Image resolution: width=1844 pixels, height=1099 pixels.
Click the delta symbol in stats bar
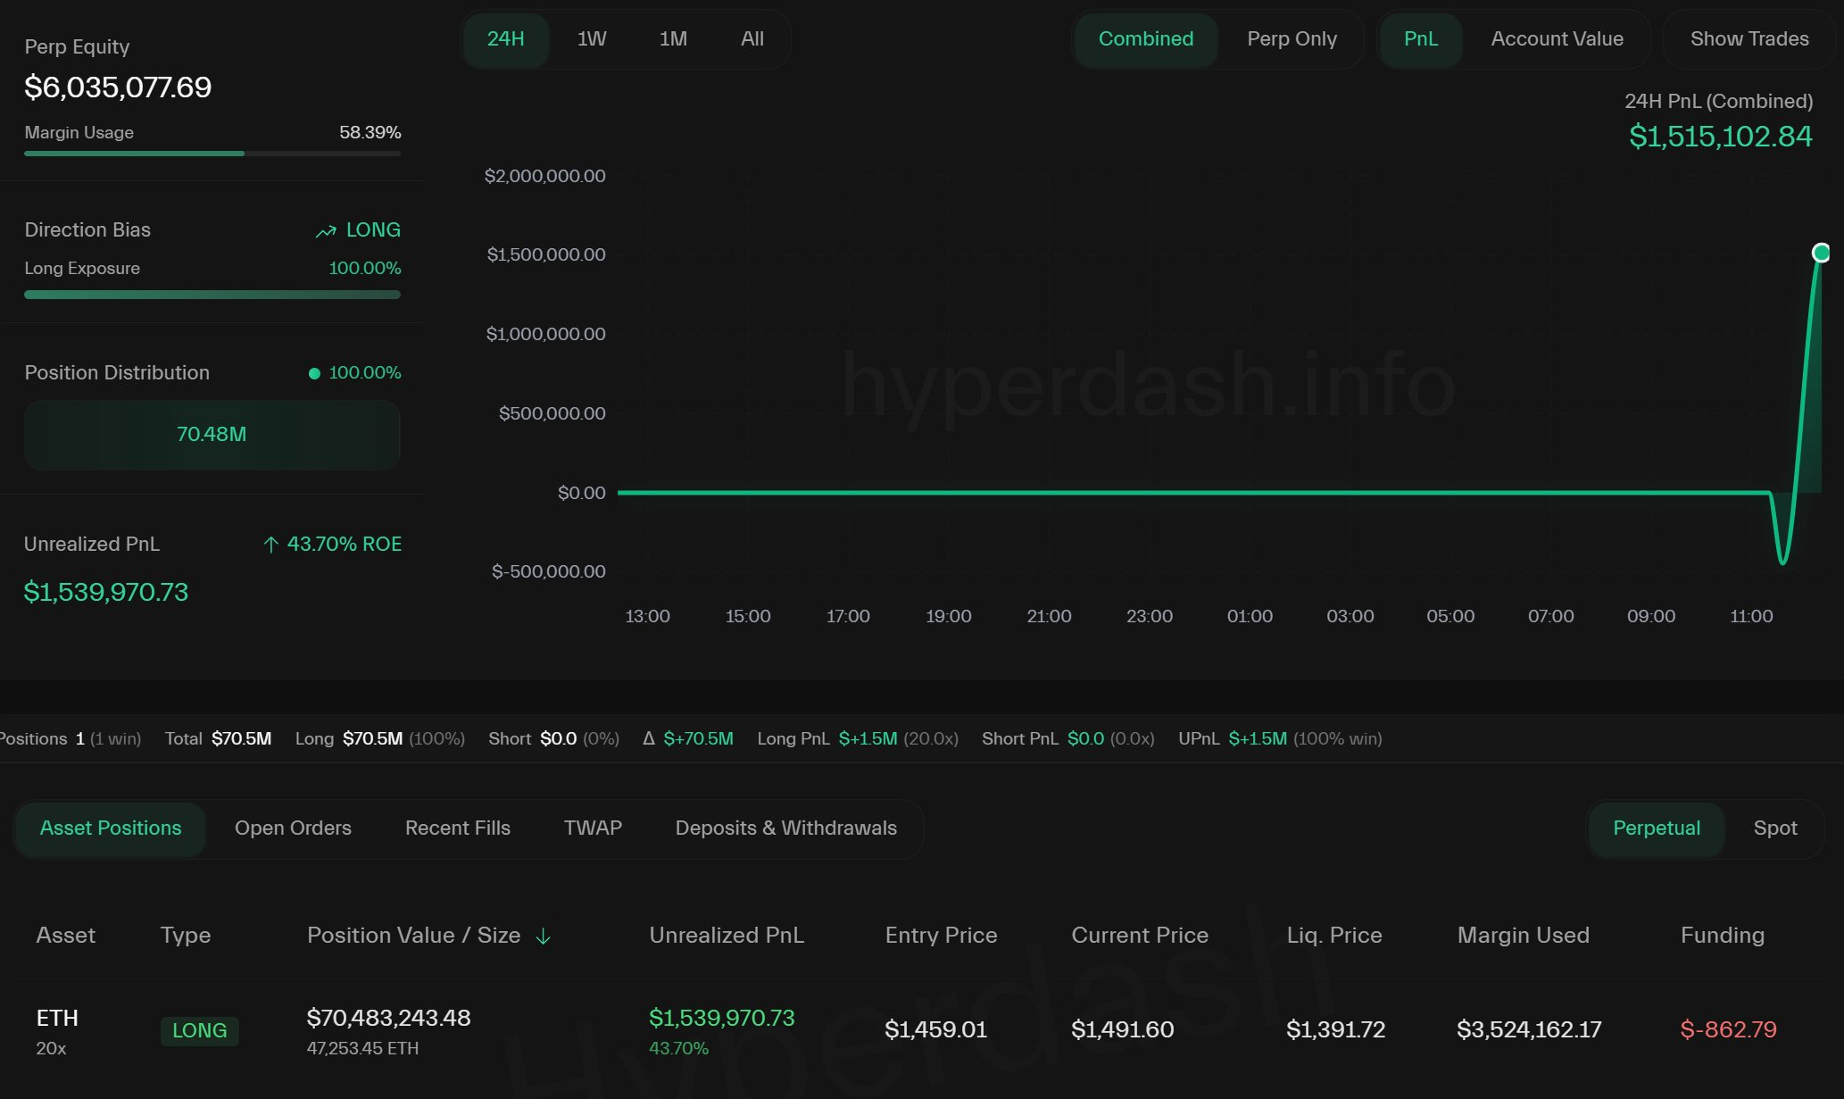point(649,738)
